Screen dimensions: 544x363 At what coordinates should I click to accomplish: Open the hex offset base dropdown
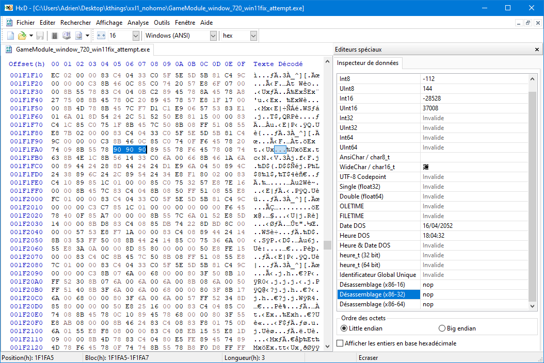253,36
